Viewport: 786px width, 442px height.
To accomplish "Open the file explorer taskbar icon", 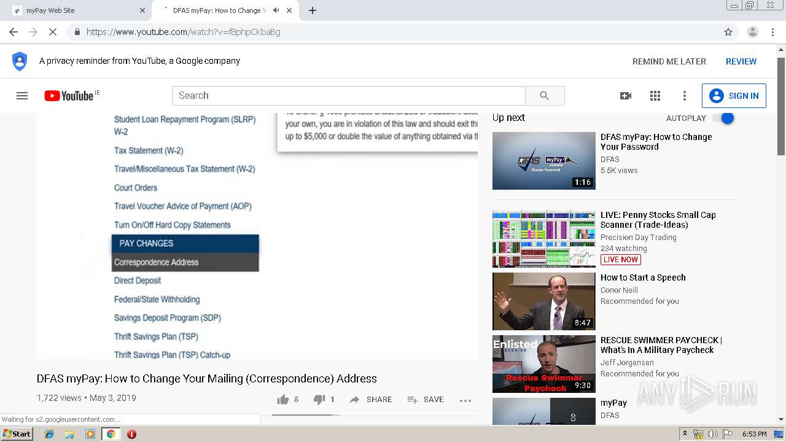I will 69,434.
